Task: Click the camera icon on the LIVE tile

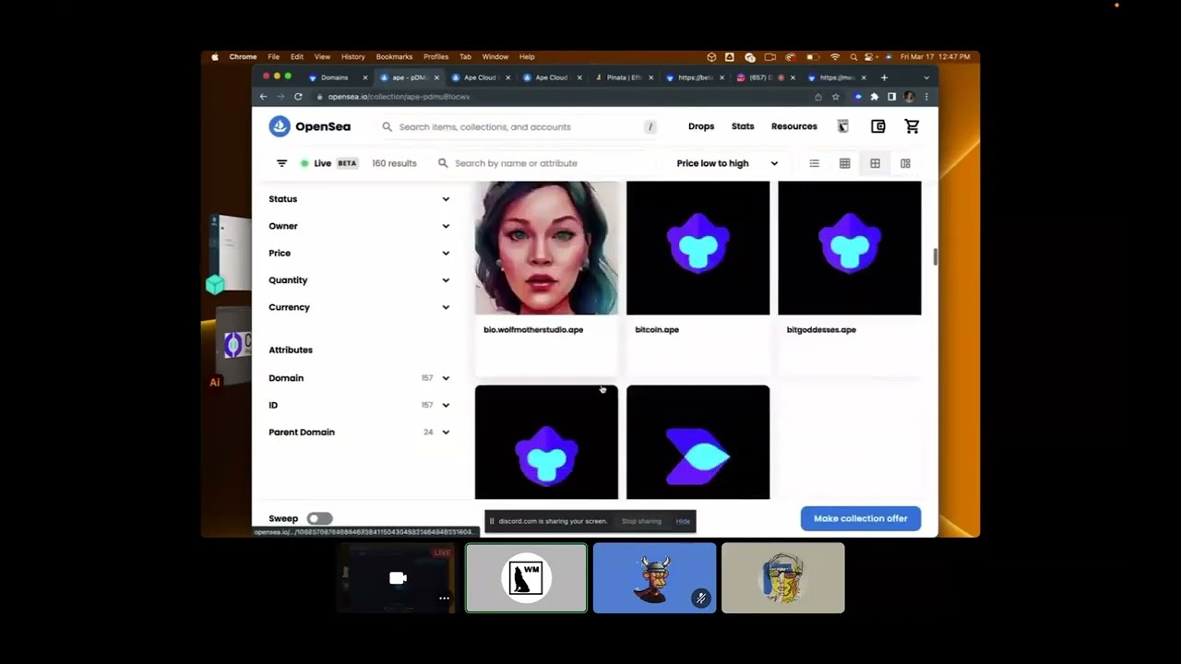Action: (398, 578)
